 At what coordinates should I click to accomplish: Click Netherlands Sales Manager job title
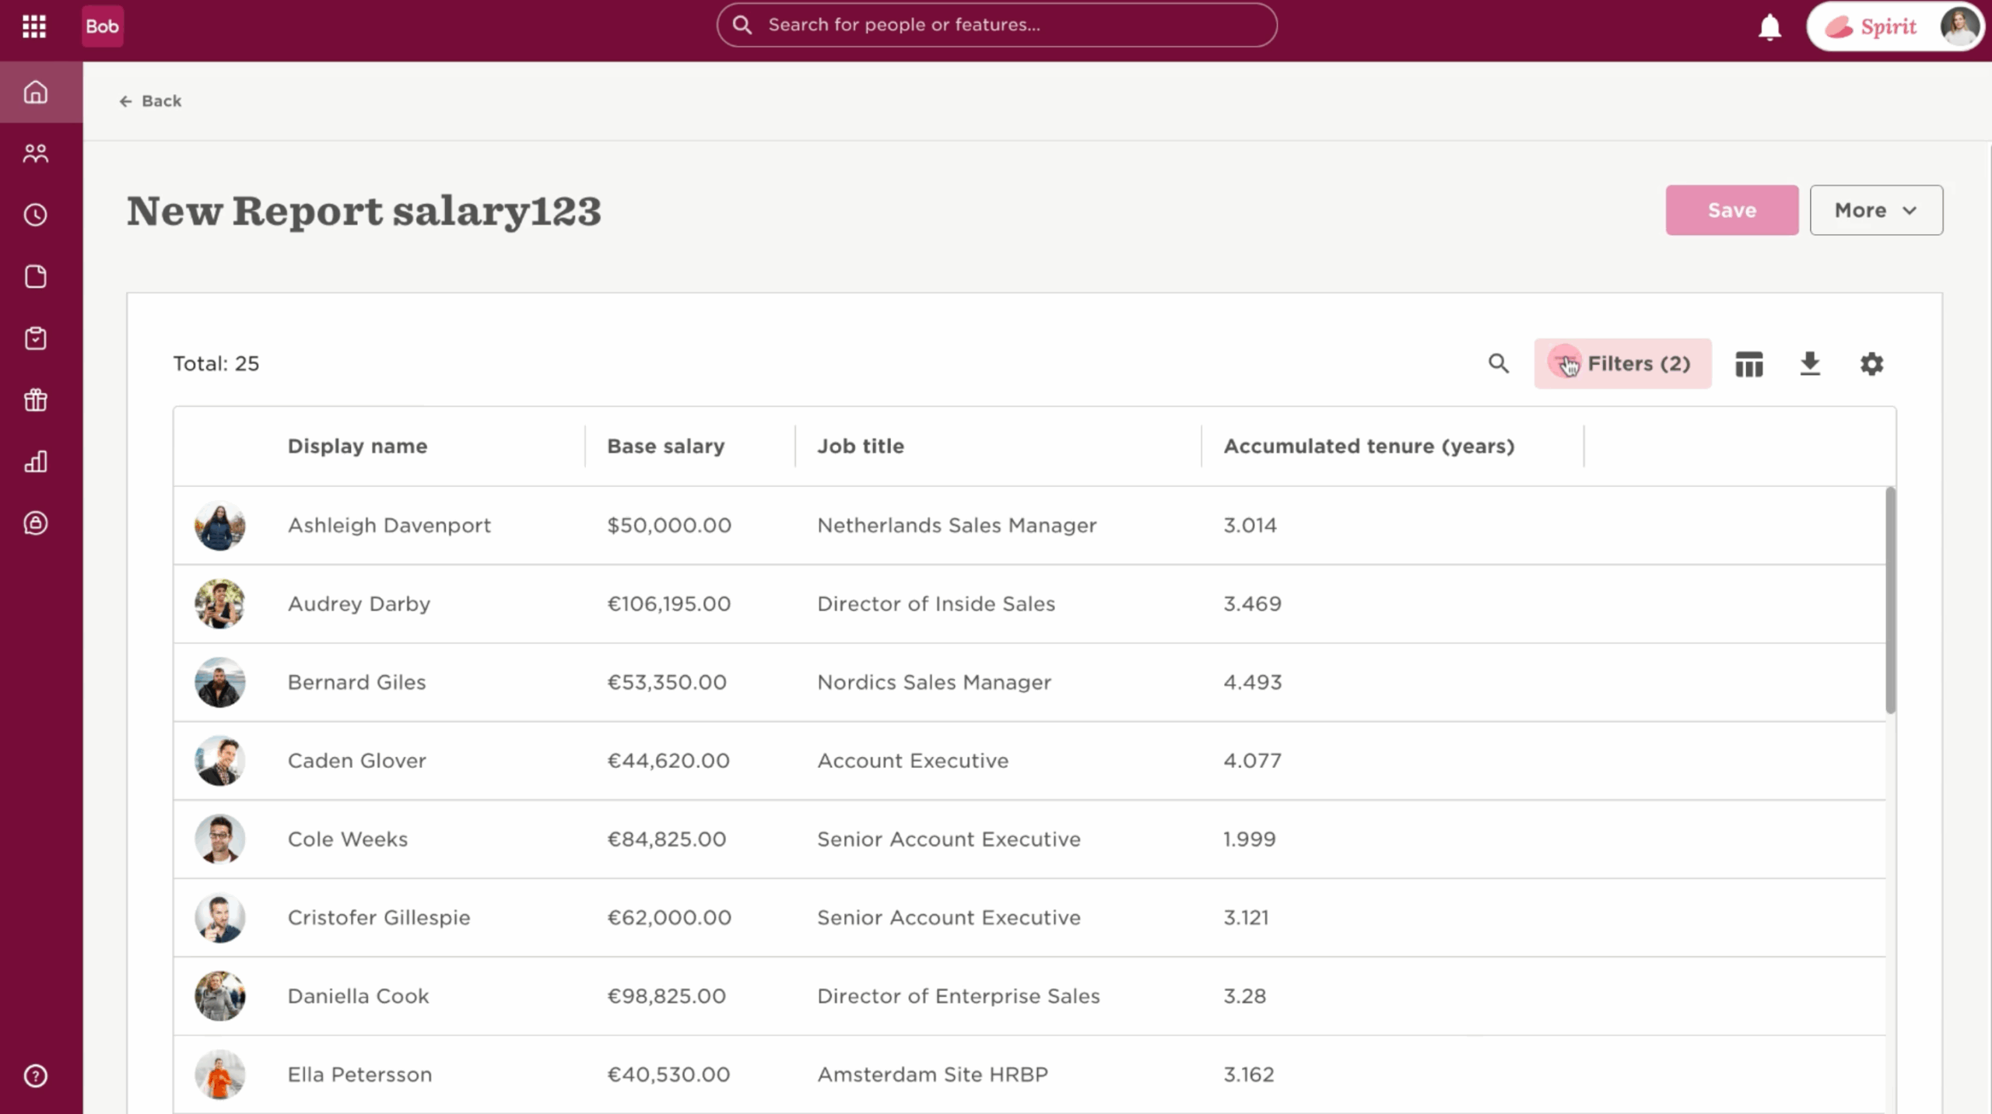[x=956, y=525]
